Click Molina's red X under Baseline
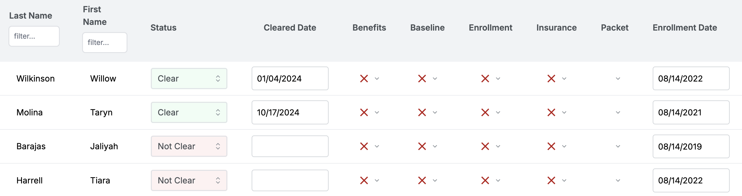 click(422, 112)
